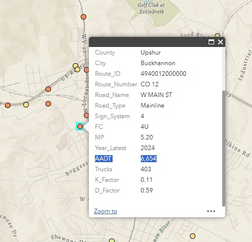Click the highlighted AADT value 6,654
The image size is (252, 242).
(x=148, y=159)
